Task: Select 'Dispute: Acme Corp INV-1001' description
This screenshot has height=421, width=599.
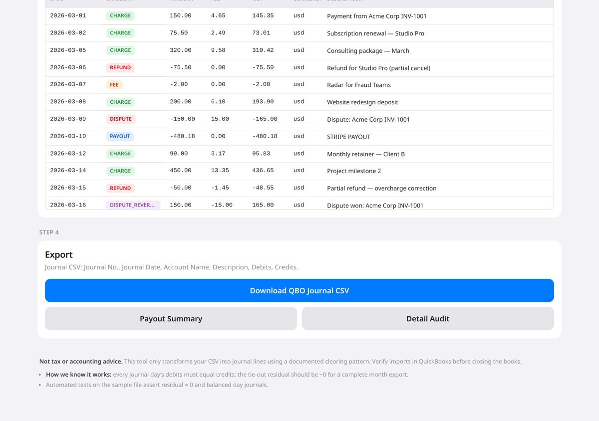Action: [x=368, y=119]
